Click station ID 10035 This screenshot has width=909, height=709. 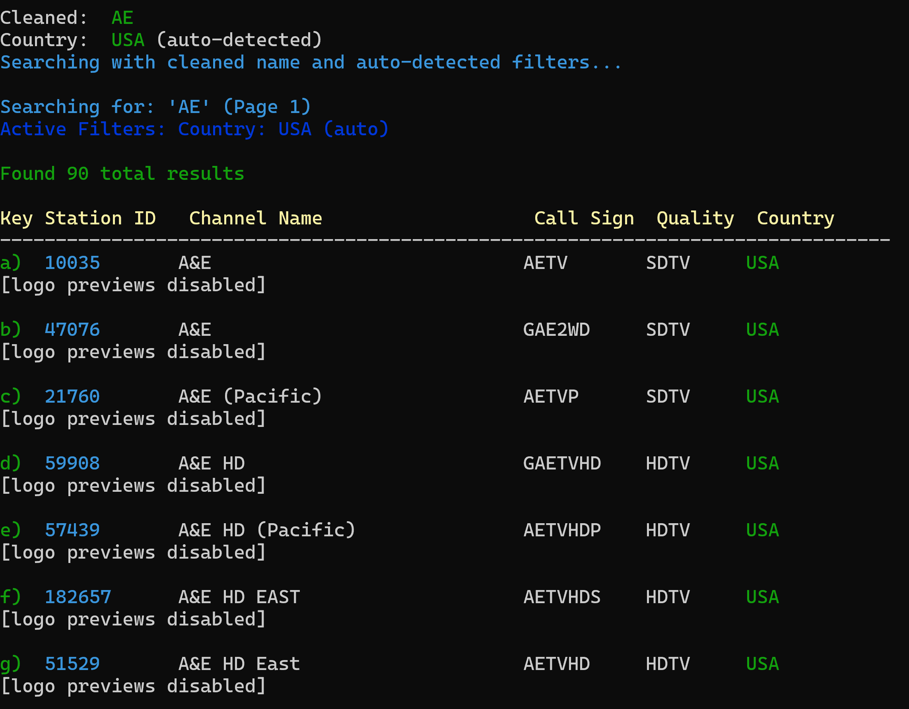72,263
